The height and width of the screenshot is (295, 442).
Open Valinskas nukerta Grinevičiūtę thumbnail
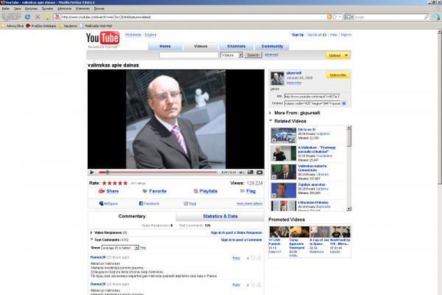(x=284, y=172)
